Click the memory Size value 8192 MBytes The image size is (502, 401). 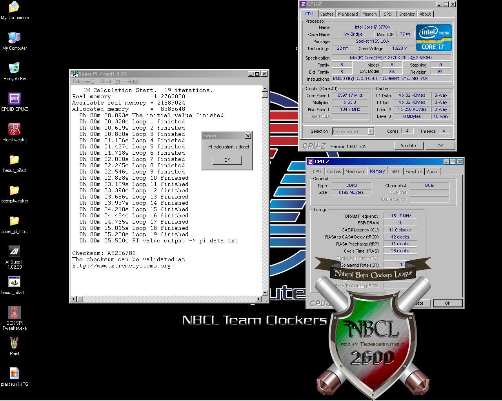click(351, 192)
